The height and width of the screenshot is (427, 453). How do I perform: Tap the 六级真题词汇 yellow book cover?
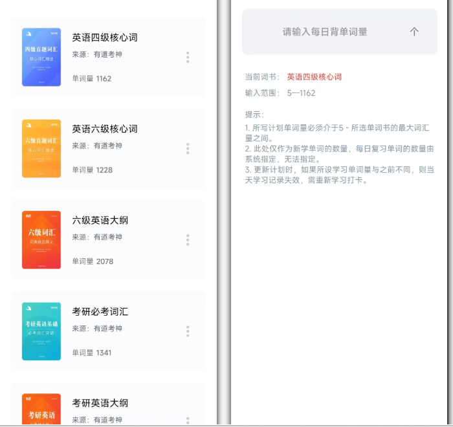click(41, 148)
